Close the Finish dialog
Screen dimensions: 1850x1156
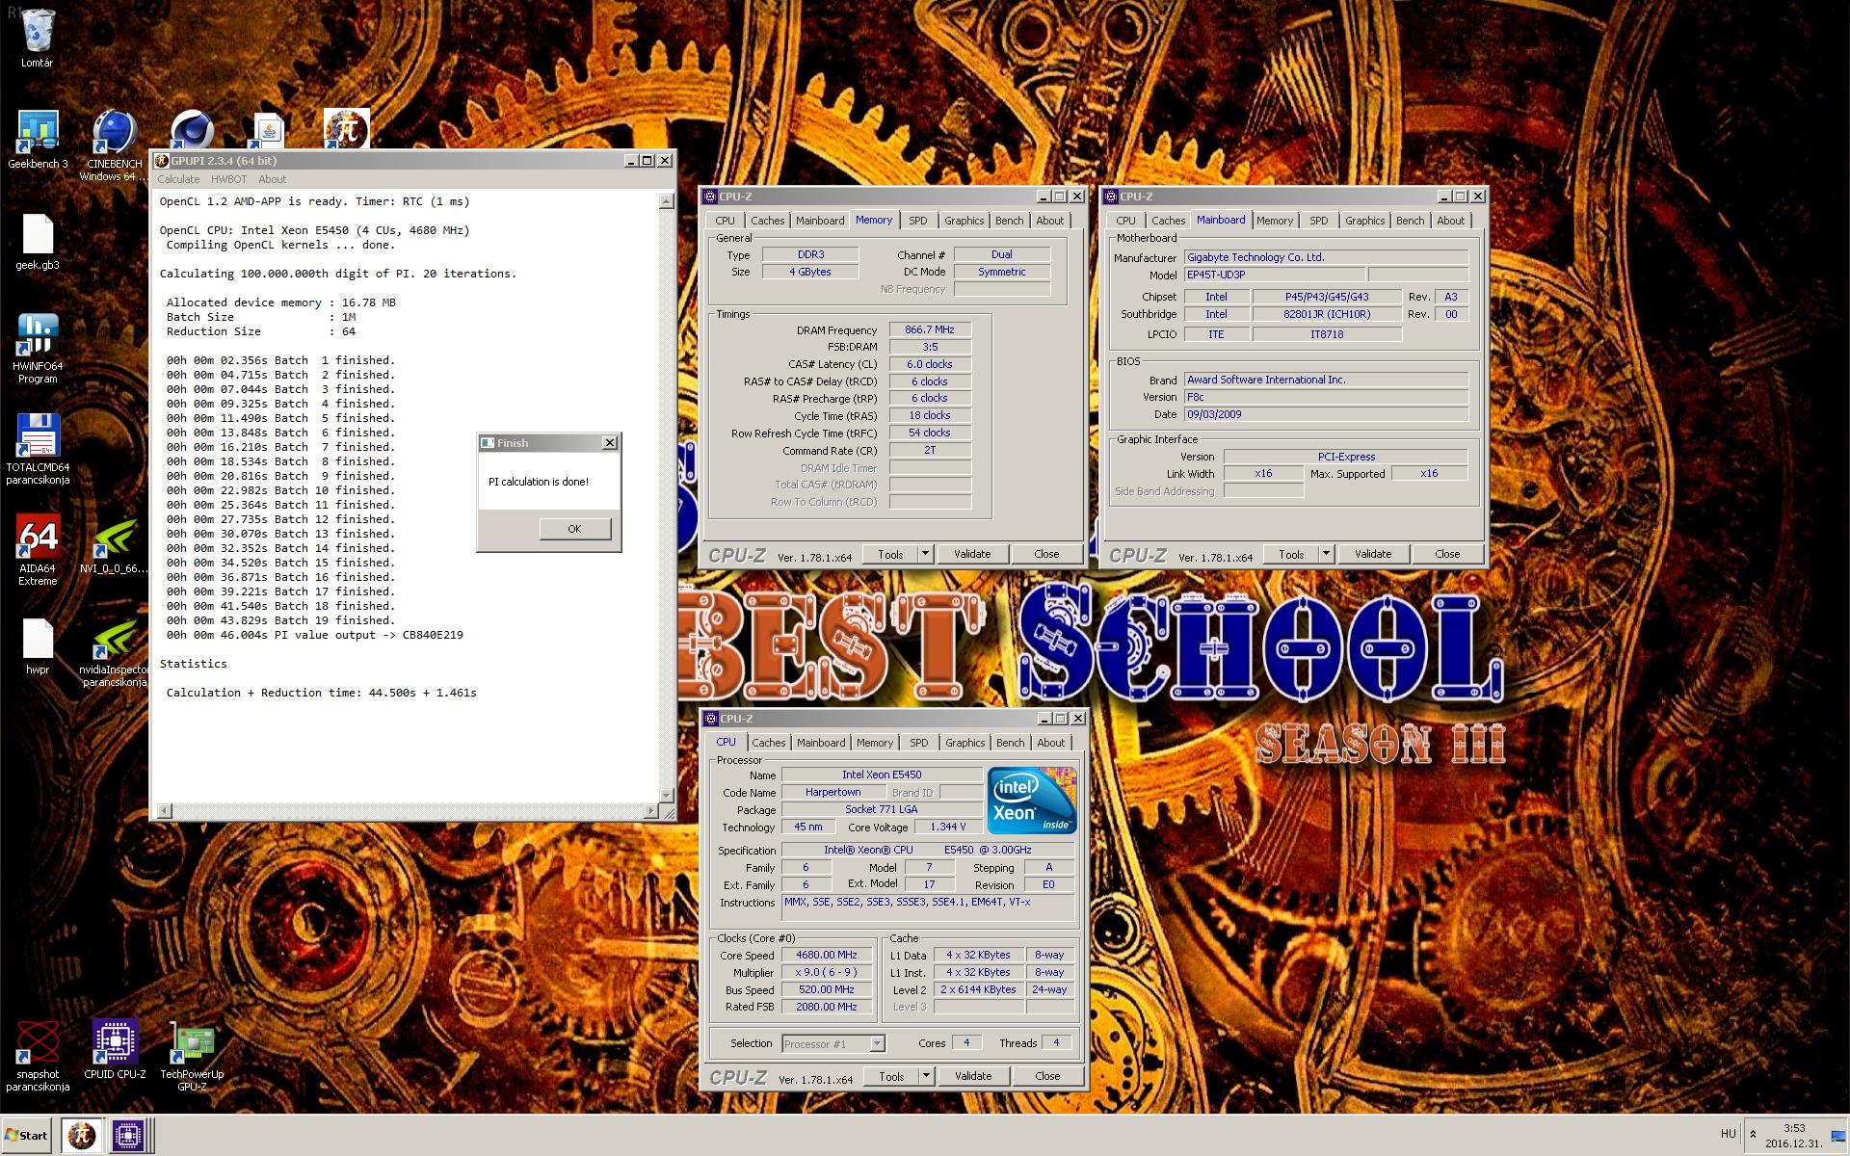click(609, 443)
